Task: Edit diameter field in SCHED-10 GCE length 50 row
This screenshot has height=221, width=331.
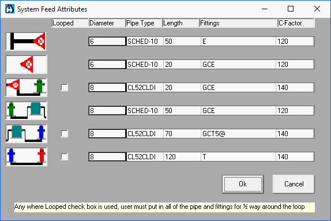Action: coord(107,111)
